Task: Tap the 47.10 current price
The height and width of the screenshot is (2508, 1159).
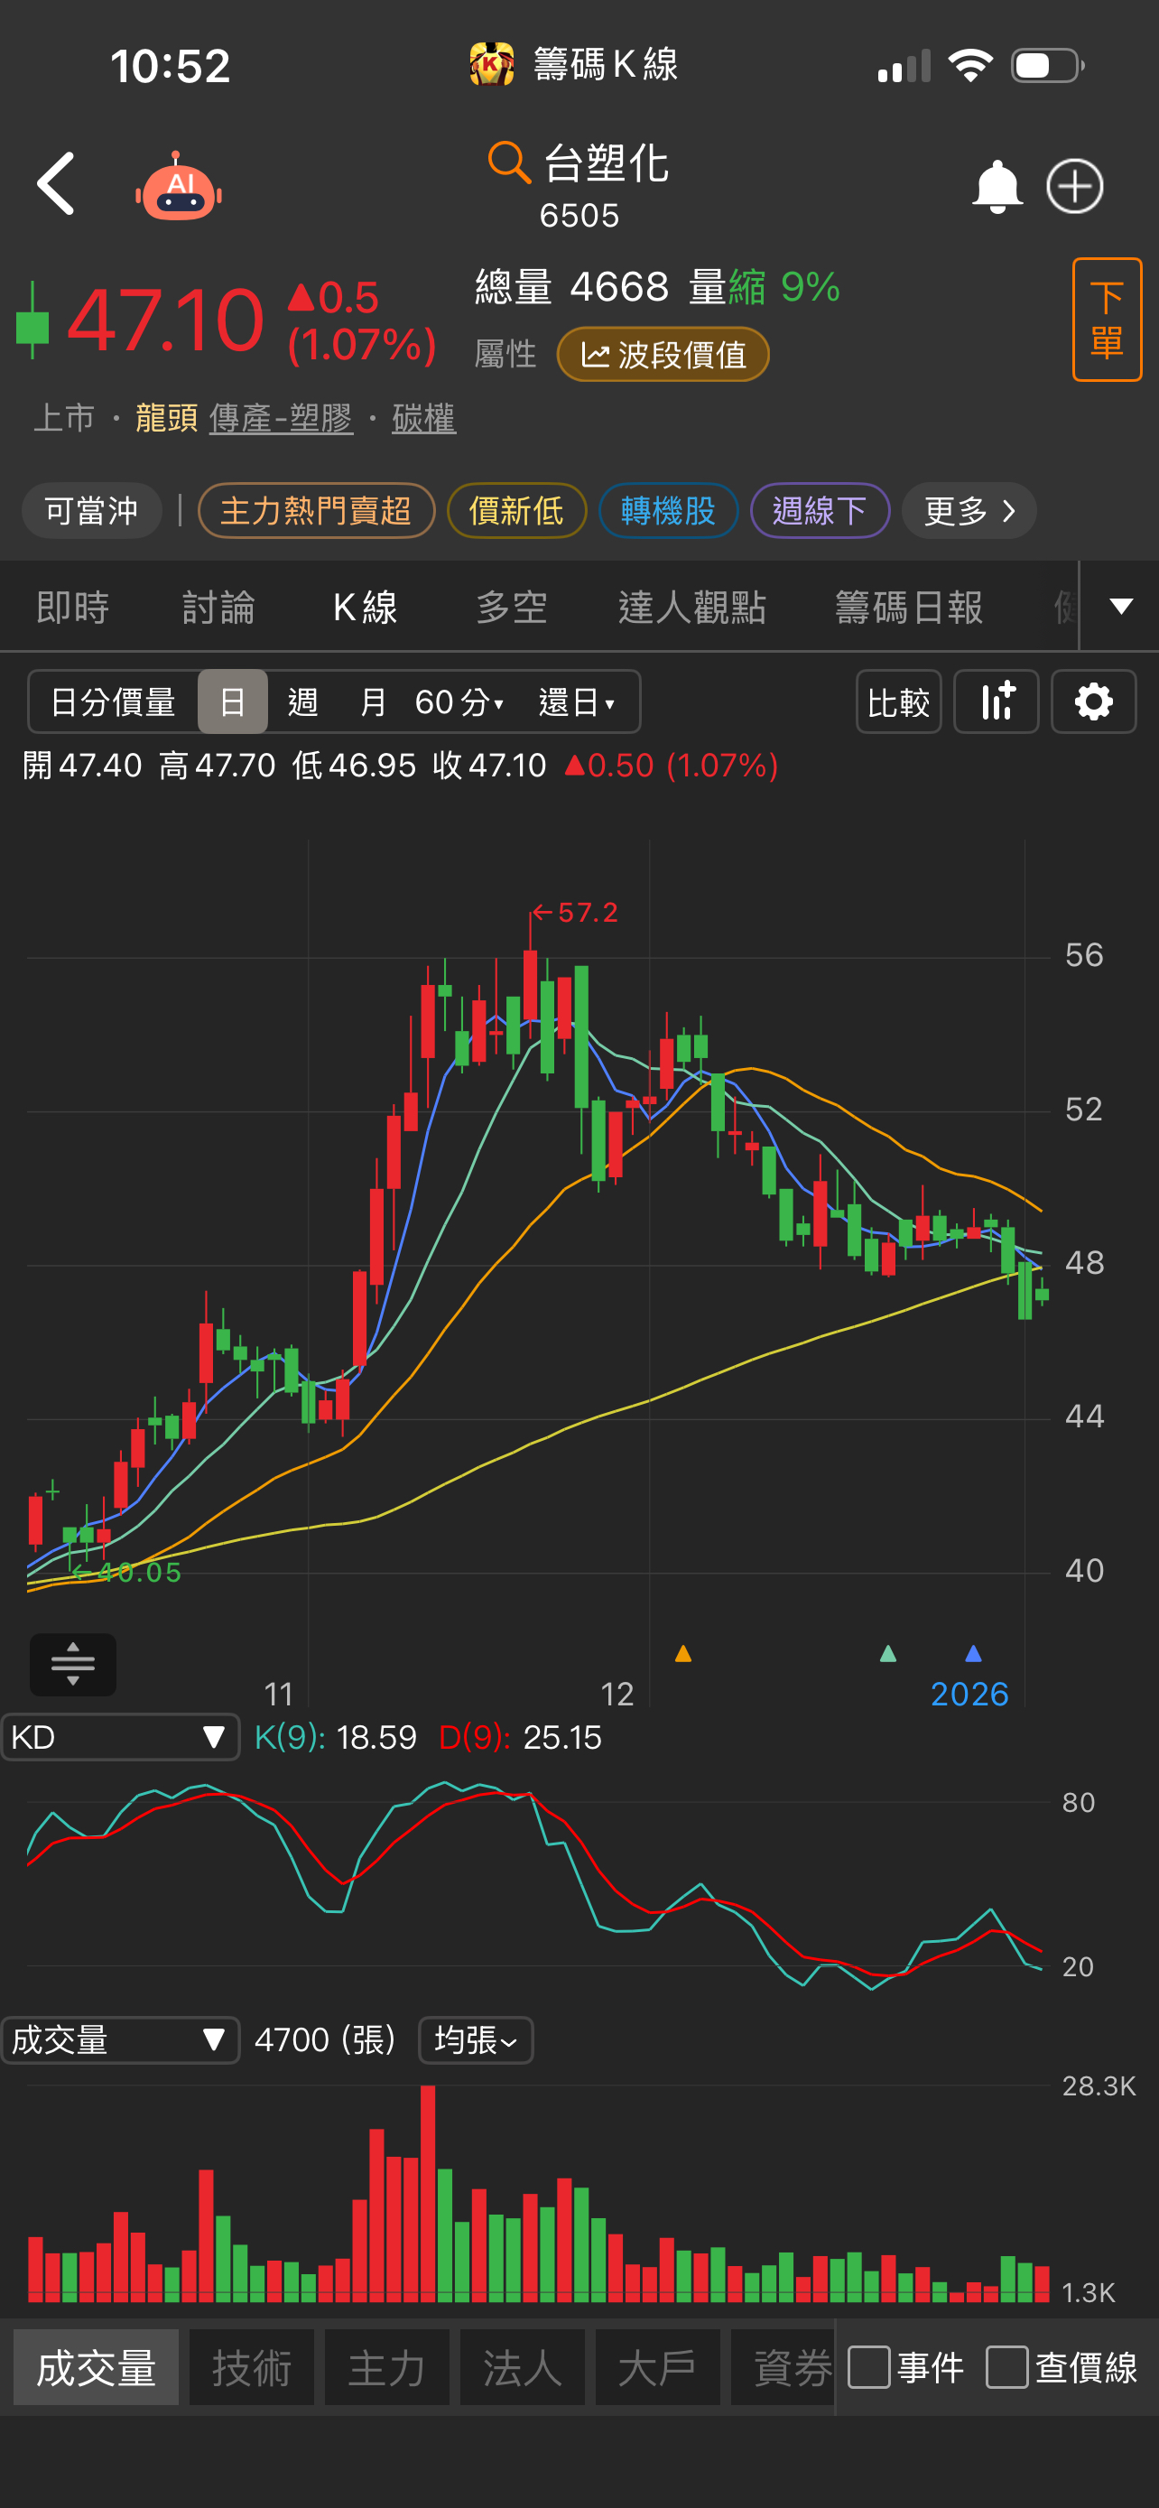Action: [165, 320]
